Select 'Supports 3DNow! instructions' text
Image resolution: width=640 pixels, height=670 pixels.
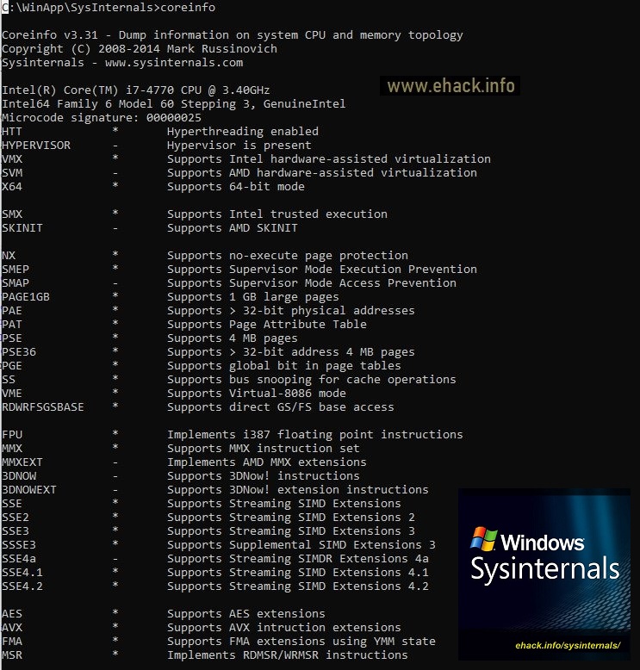pos(264,475)
